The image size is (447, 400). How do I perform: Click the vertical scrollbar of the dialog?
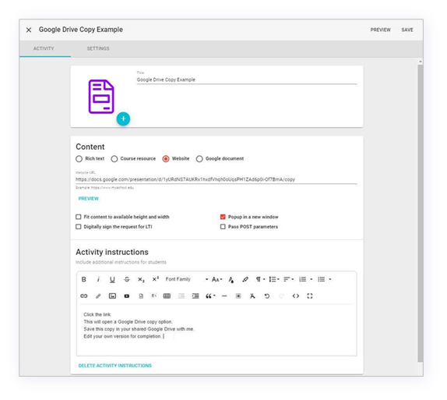[421, 213]
